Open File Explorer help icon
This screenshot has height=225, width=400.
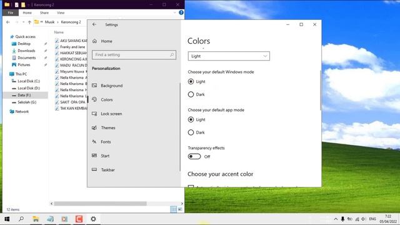coord(181,12)
